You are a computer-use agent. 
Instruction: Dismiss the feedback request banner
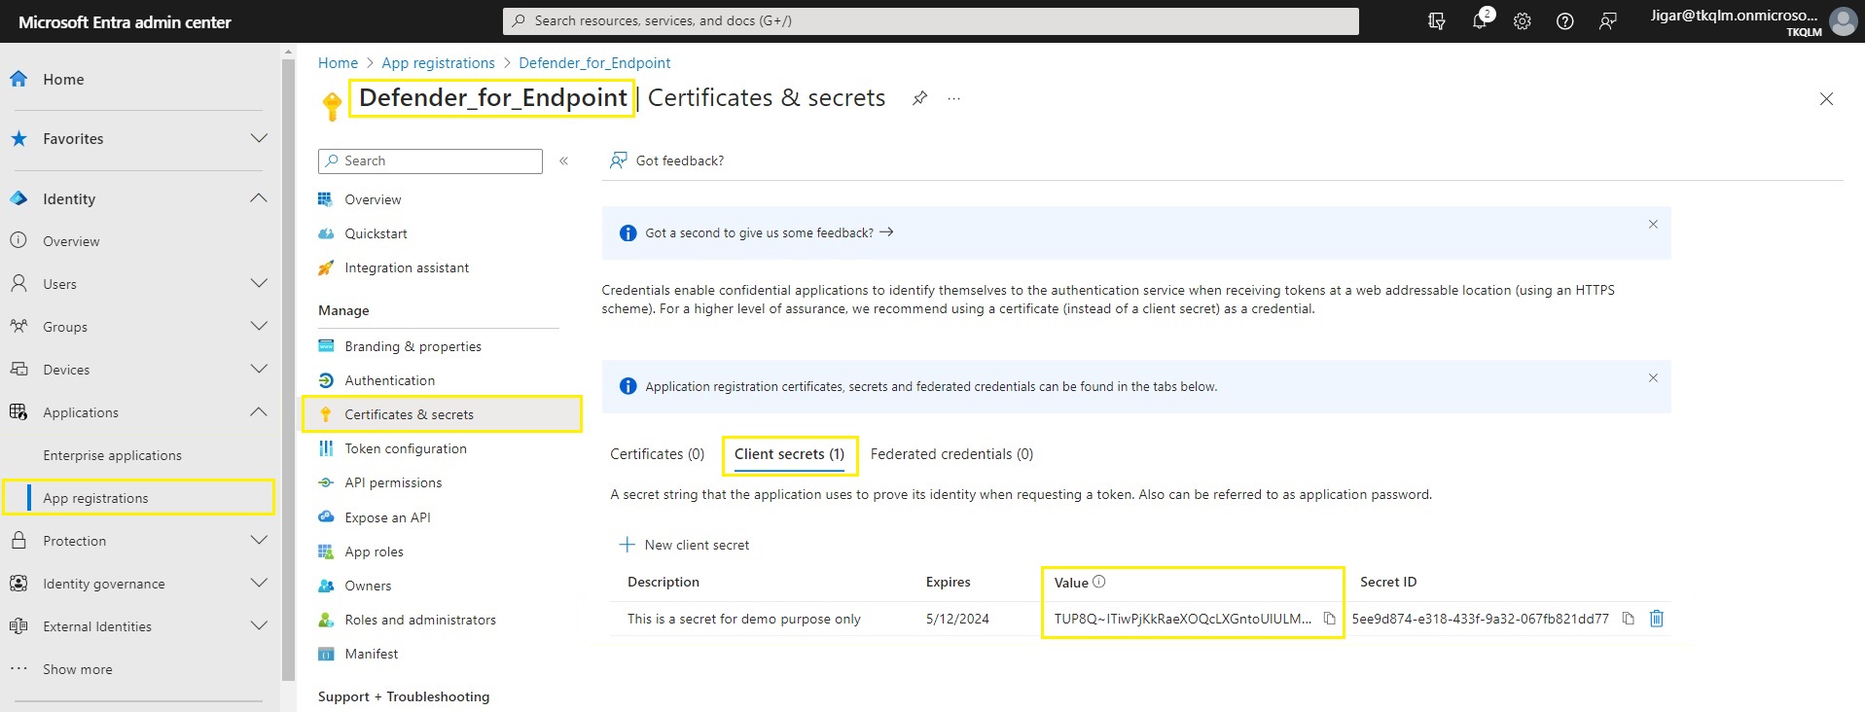(1653, 225)
